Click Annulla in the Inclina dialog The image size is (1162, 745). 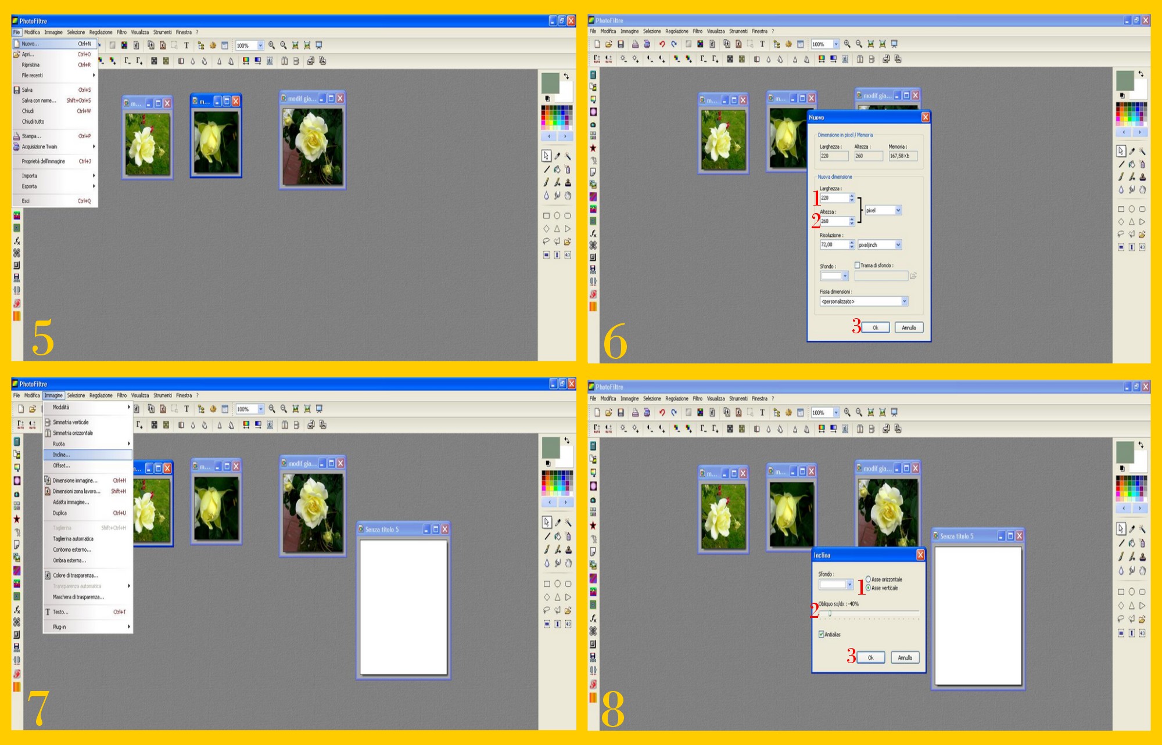click(x=905, y=657)
